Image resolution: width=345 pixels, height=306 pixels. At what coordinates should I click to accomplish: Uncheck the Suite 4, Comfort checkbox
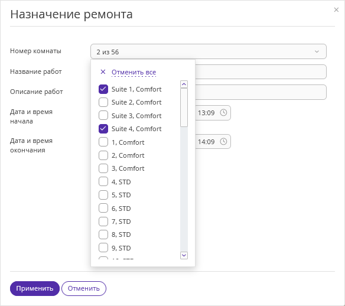103,129
